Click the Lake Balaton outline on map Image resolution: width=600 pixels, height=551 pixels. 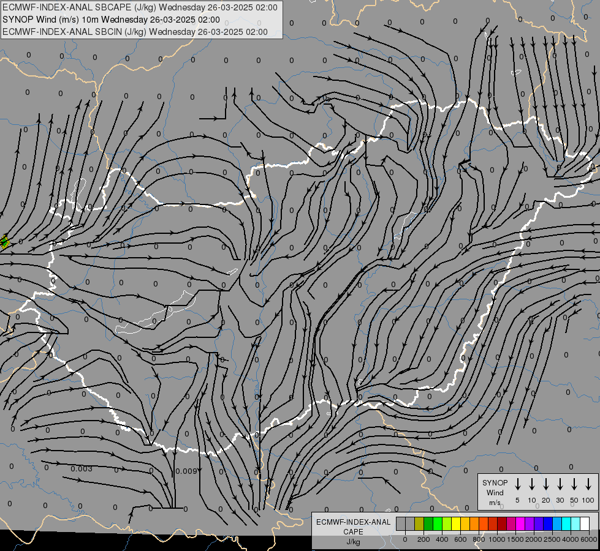pos(156,313)
